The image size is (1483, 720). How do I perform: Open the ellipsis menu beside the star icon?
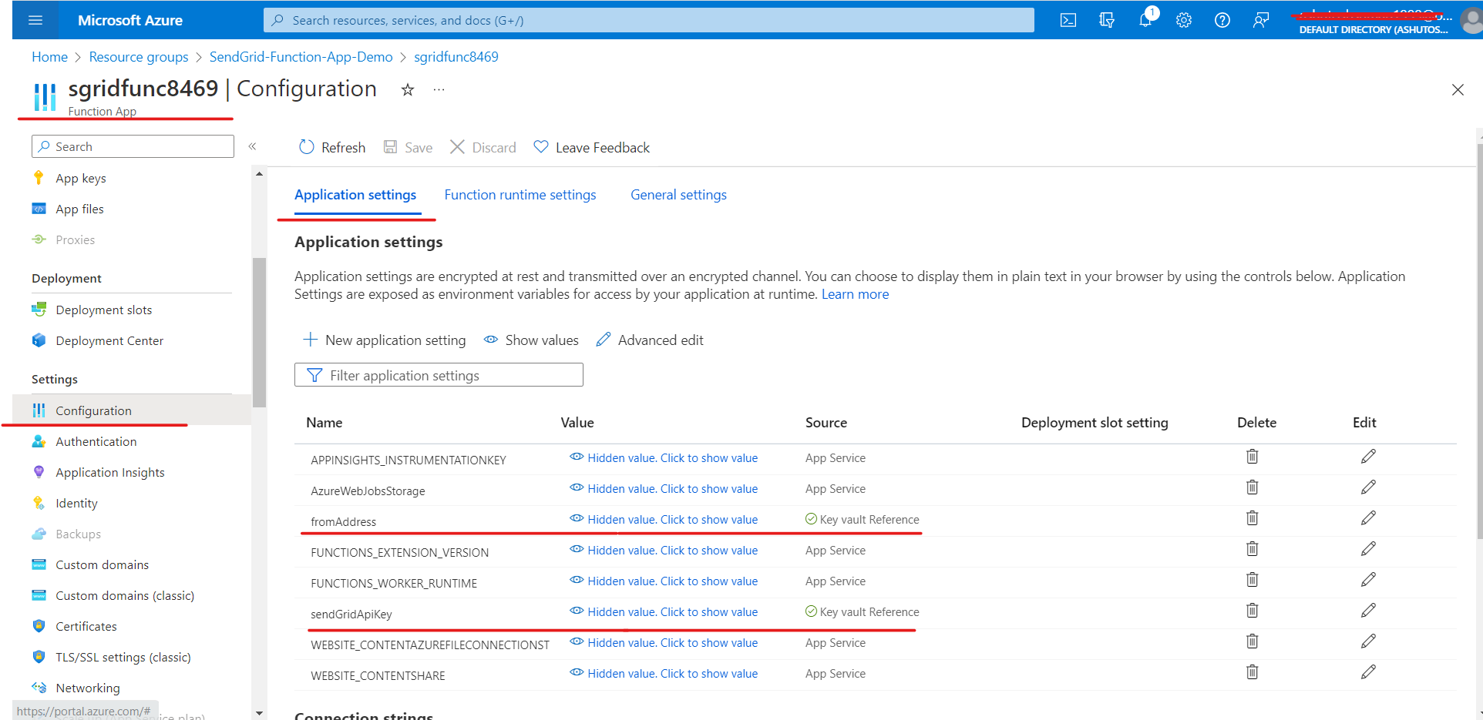coord(438,89)
